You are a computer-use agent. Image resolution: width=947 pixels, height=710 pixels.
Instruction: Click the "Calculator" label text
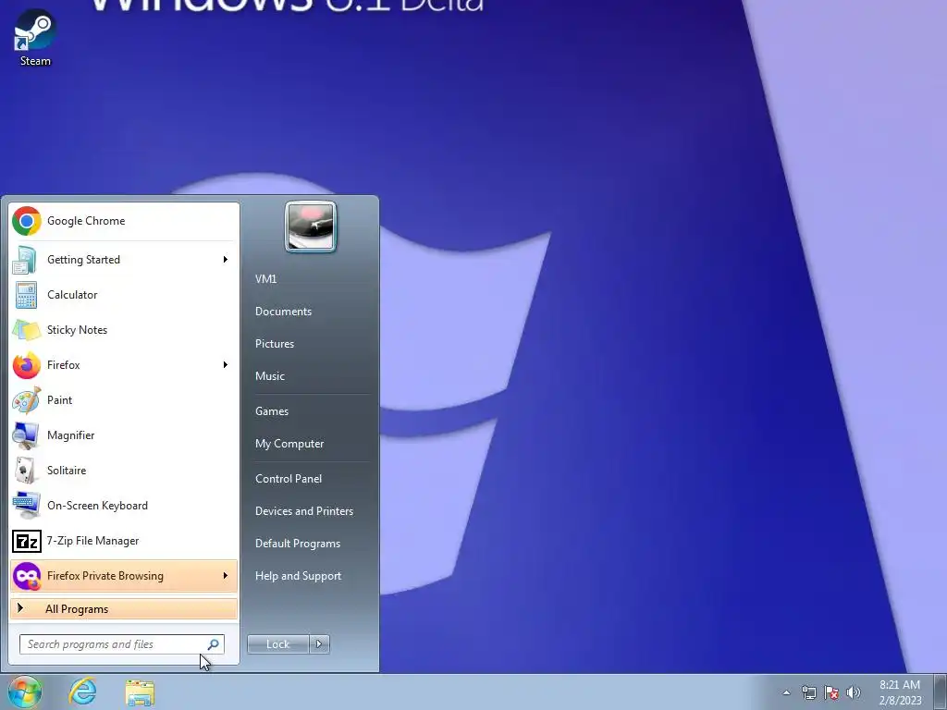pos(72,295)
